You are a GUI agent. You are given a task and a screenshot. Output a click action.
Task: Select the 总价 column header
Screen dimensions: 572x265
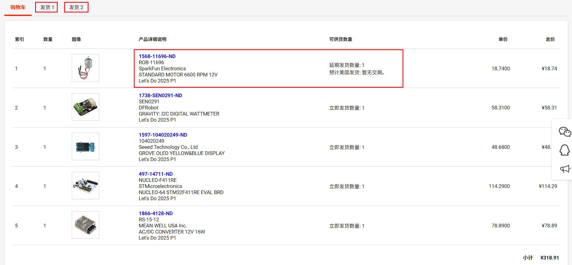(x=550, y=39)
